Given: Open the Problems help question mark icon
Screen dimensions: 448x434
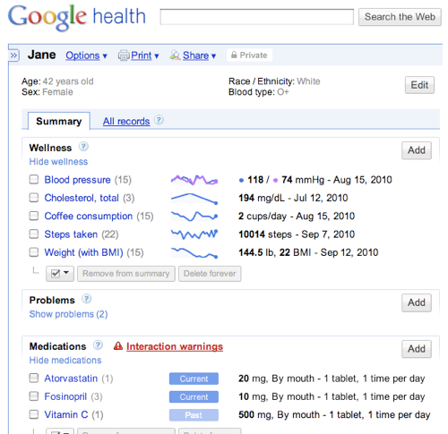Looking at the screenshot, I should [87, 299].
